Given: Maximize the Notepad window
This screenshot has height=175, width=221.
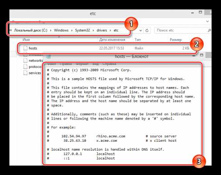Looking at the screenshot, I should 201,55.
